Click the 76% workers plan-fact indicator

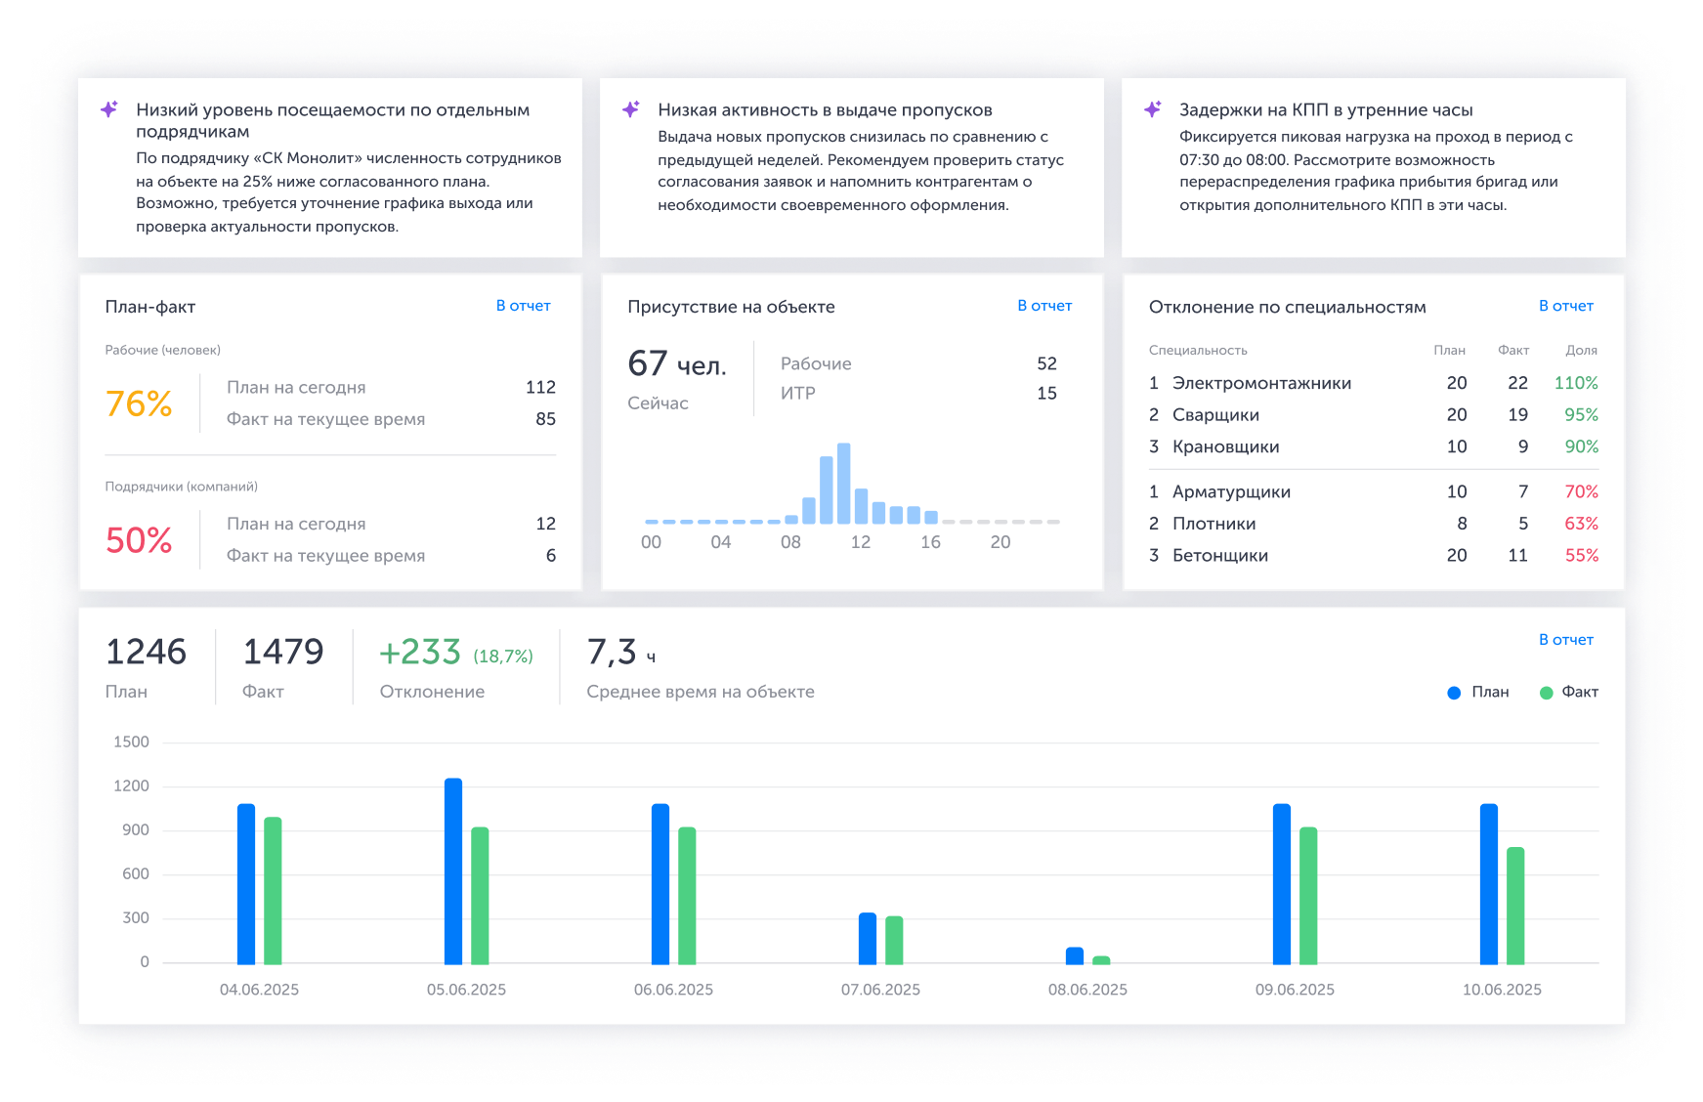pos(139,403)
